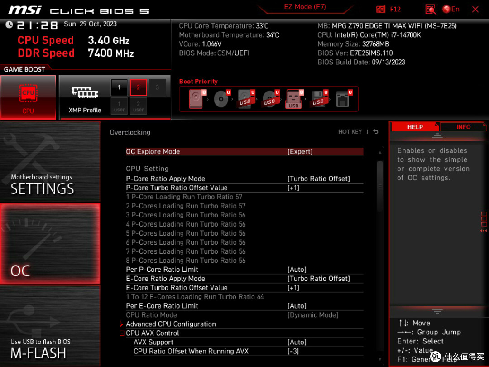This screenshot has height=367, width=489.
Task: Select the optical disc boot device icon
Action: pyautogui.click(x=222, y=99)
